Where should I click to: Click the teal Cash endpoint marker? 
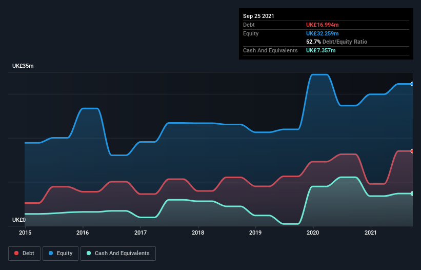point(412,194)
